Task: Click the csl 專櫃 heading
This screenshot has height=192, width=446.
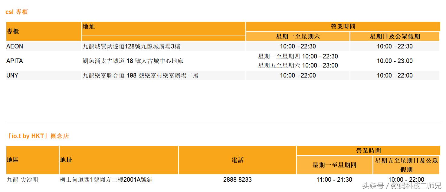Action: pyautogui.click(x=17, y=12)
